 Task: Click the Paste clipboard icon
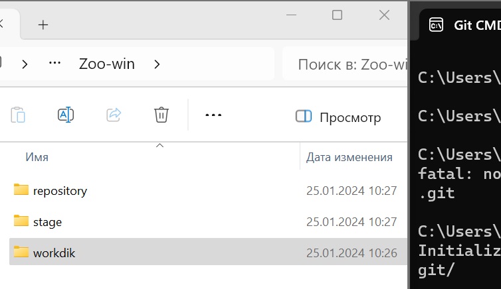pos(18,115)
